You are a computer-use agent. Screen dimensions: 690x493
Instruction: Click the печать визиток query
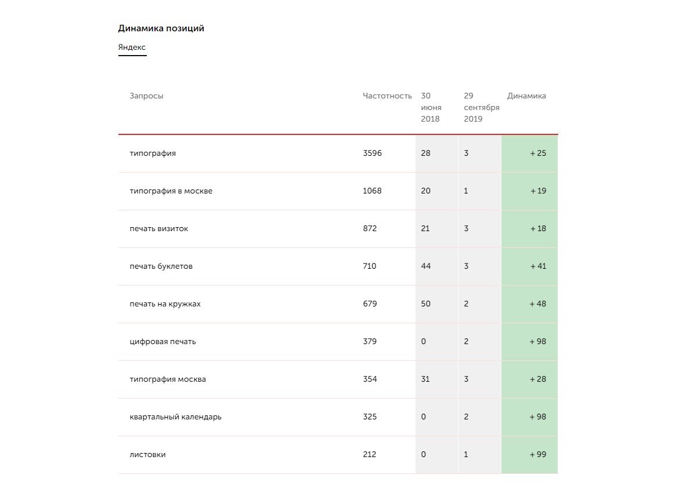tap(158, 229)
